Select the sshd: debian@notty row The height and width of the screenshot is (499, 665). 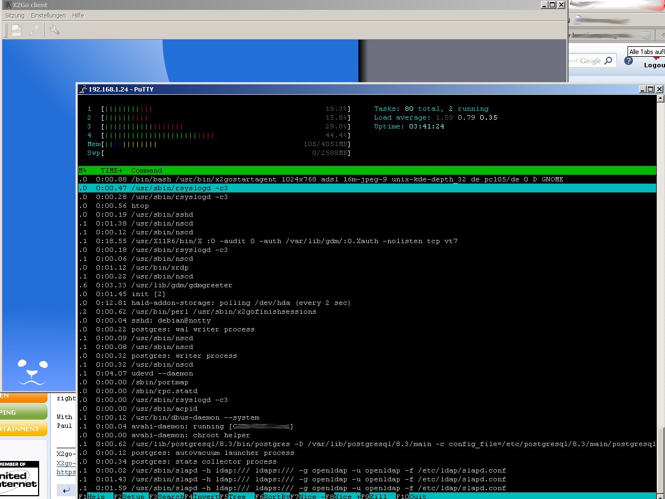click(x=367, y=320)
